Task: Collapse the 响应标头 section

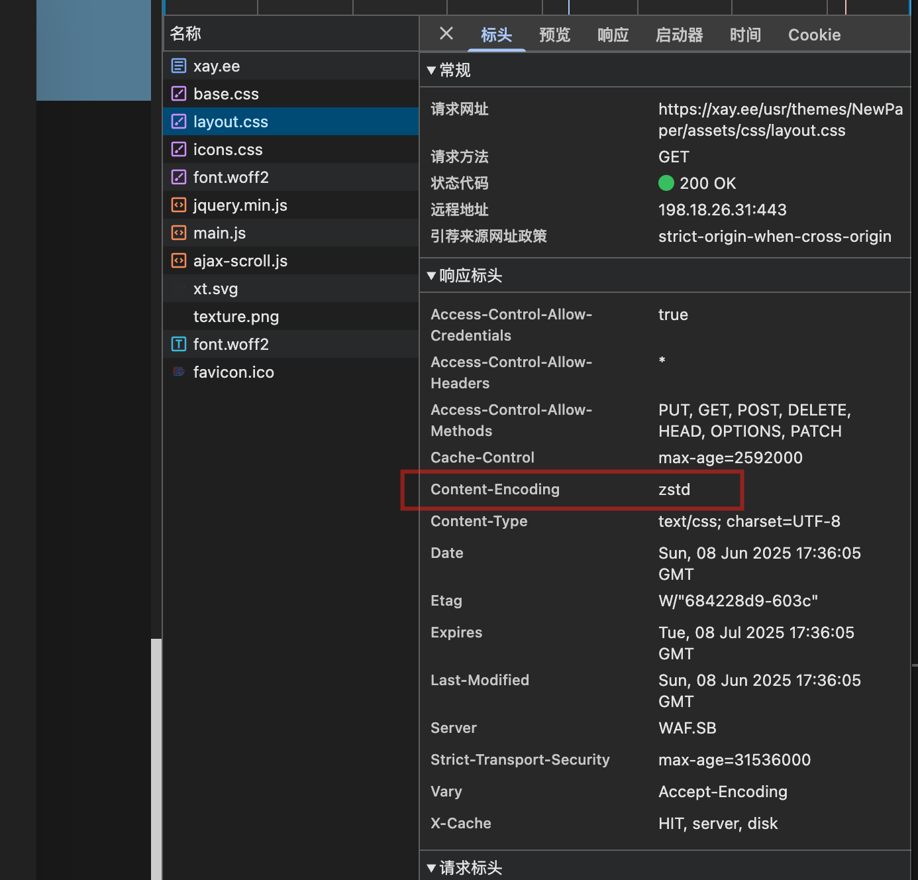Action: 431,276
